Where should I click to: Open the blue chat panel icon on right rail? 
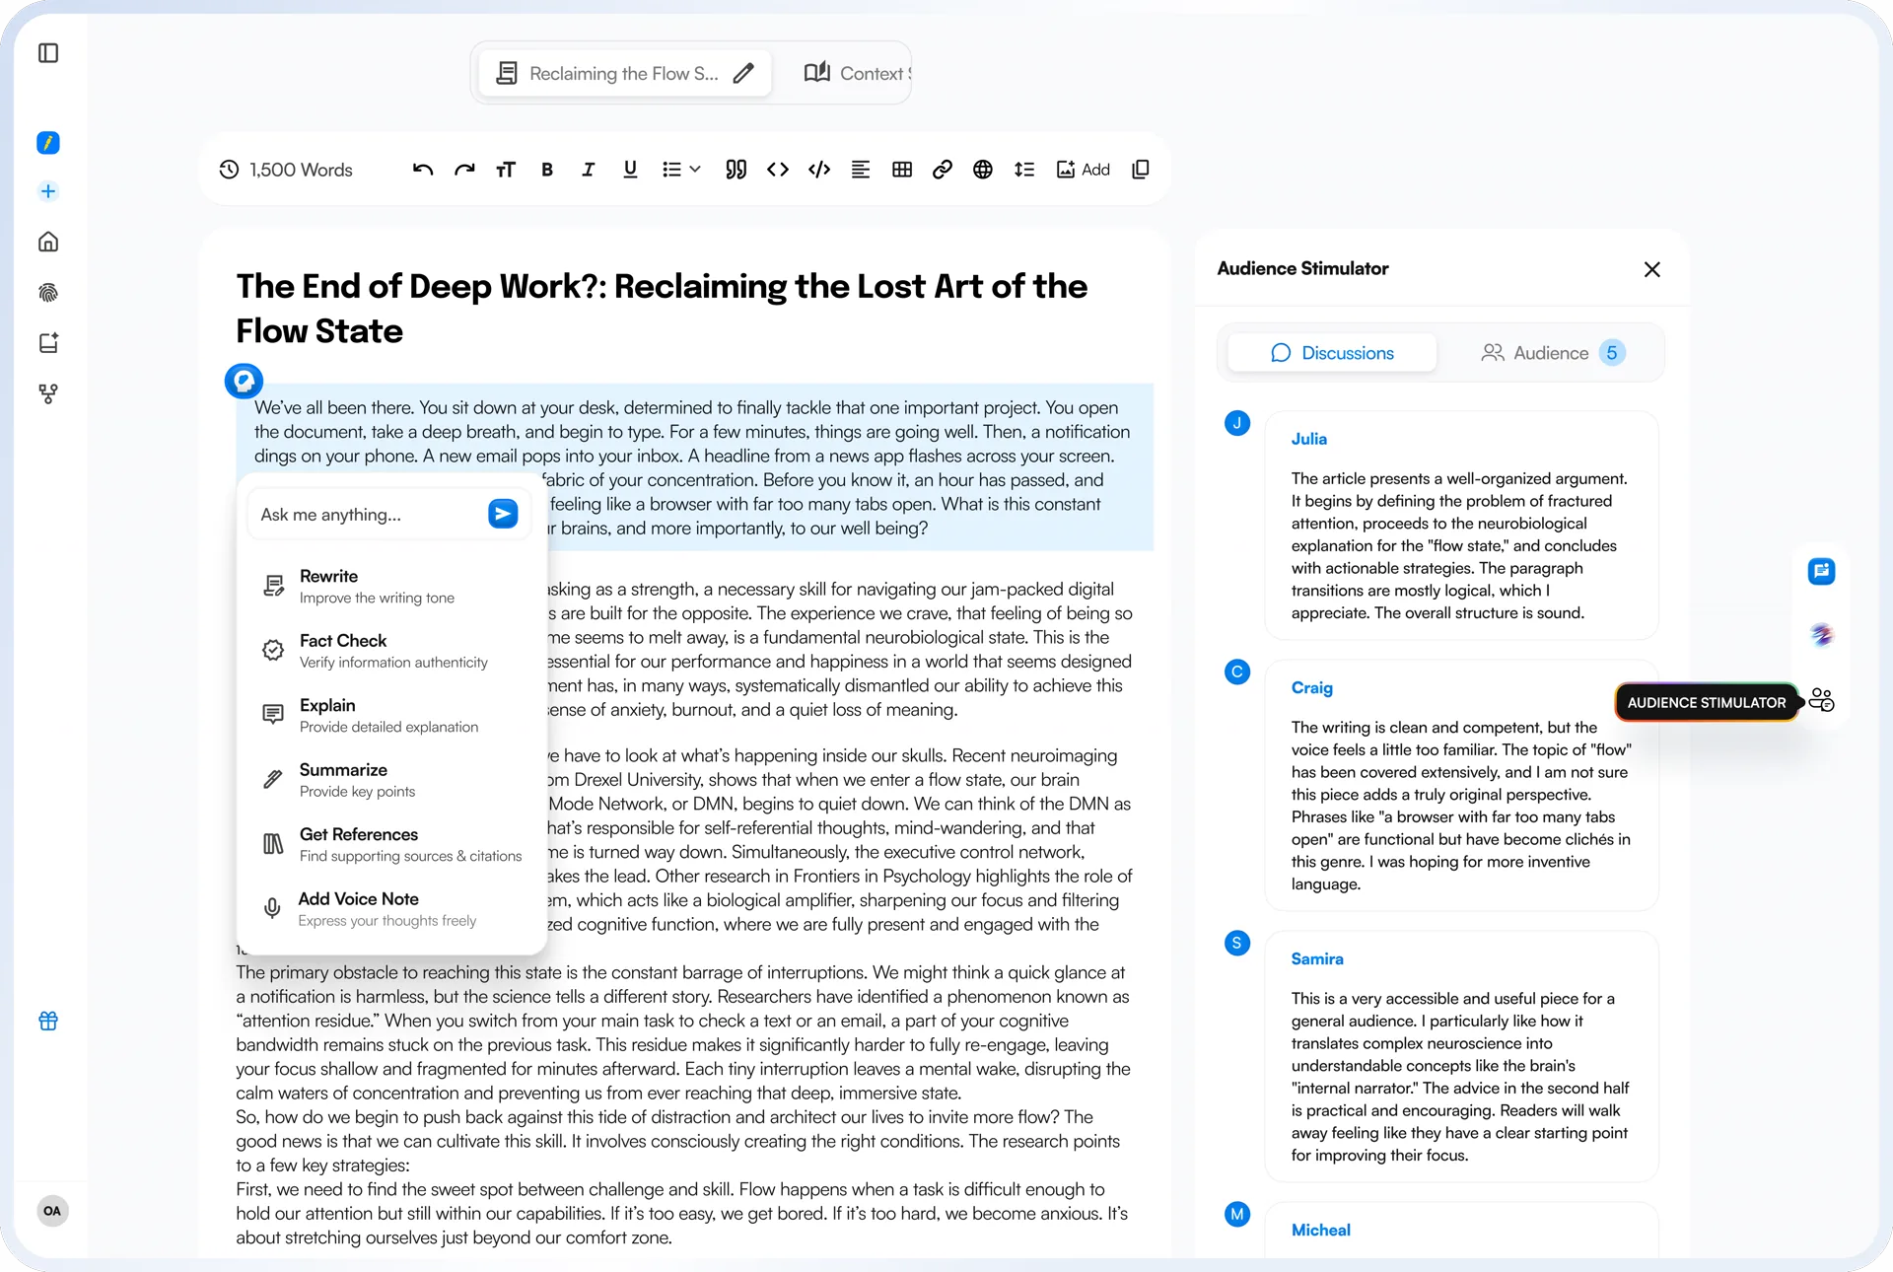(1821, 571)
